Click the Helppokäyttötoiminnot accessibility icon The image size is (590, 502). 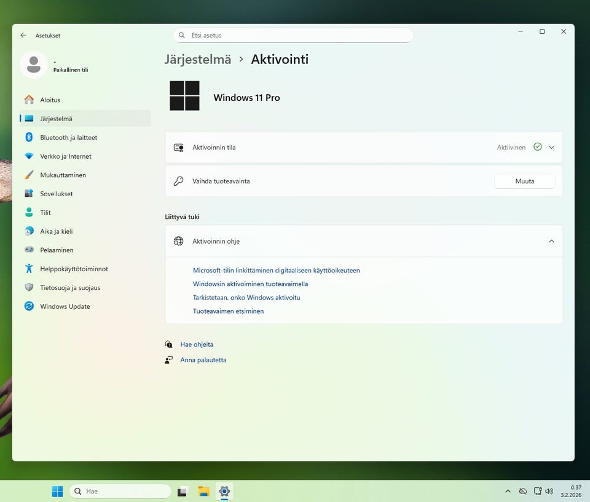coord(29,269)
